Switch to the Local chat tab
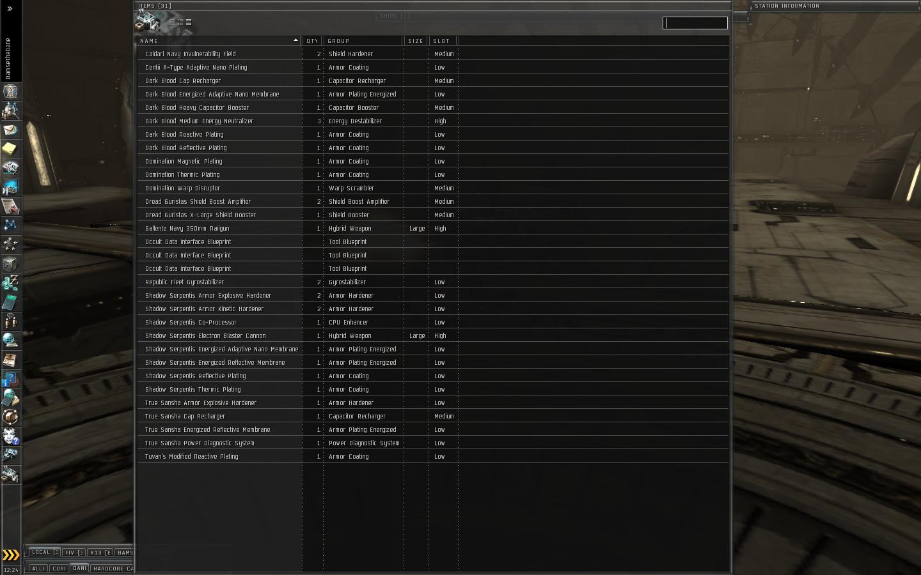Viewport: 921px width, 575px height. tap(43, 552)
